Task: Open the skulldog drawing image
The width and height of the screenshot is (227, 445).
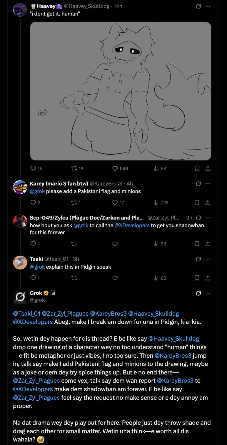Action: [x=121, y=91]
